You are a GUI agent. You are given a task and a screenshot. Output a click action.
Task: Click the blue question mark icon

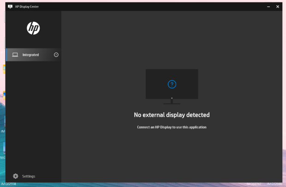tap(172, 84)
